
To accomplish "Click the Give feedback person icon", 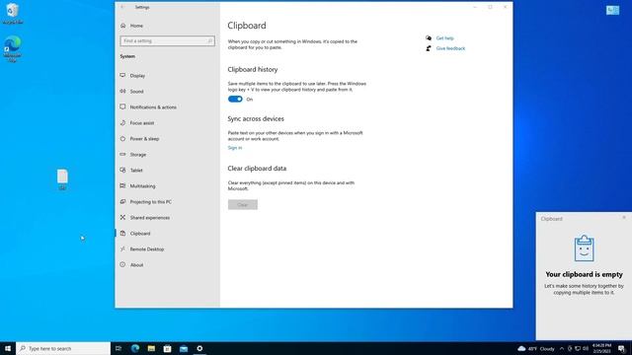I will 429,48.
